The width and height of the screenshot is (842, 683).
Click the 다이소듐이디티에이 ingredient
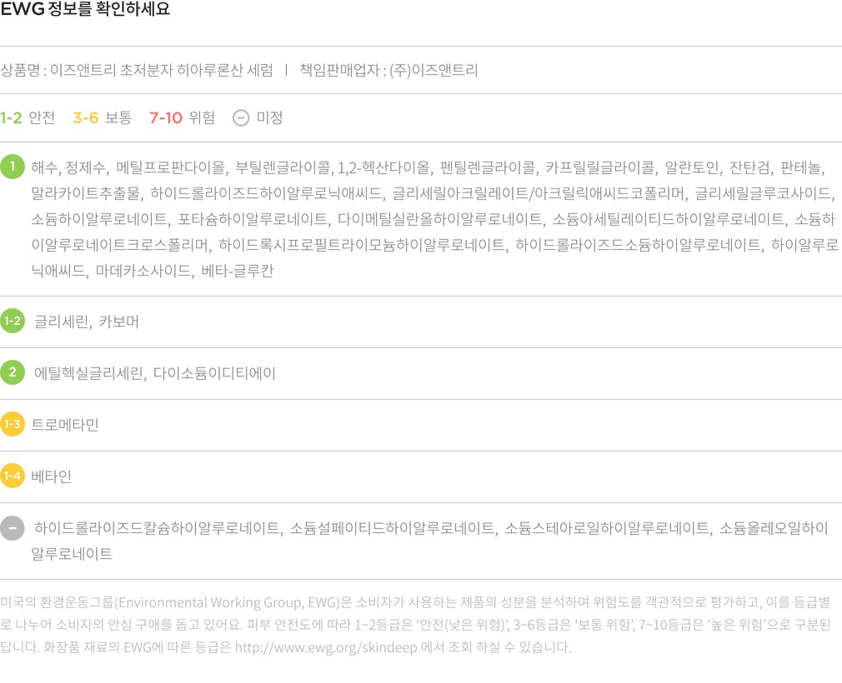tap(214, 373)
